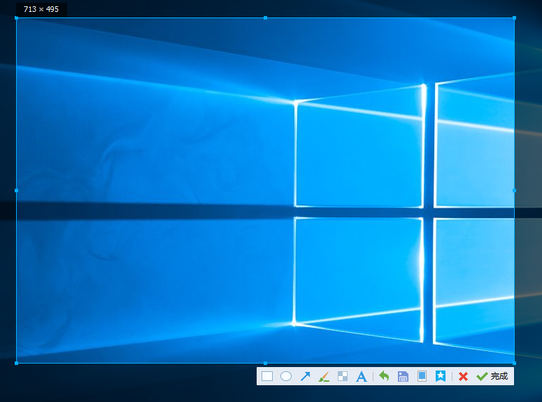542x402 pixels.
Task: Click the 完成 button to finish capture
Action: click(492, 376)
